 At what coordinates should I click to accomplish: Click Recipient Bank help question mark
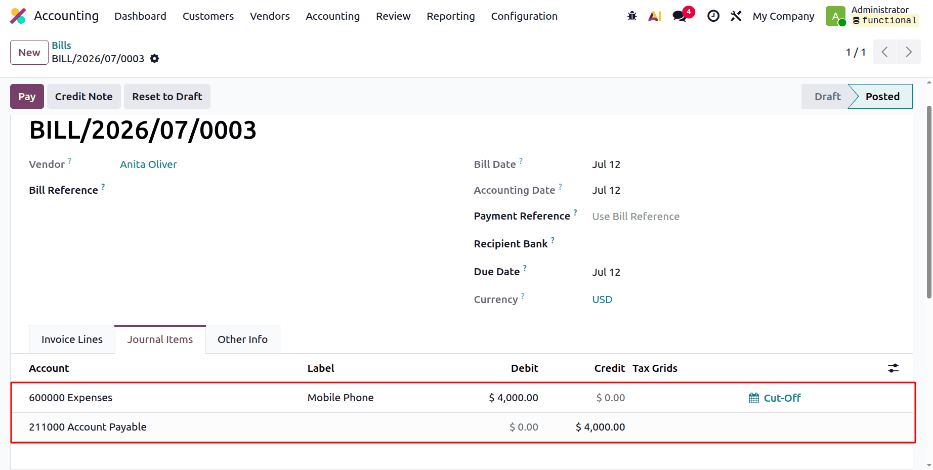click(553, 240)
